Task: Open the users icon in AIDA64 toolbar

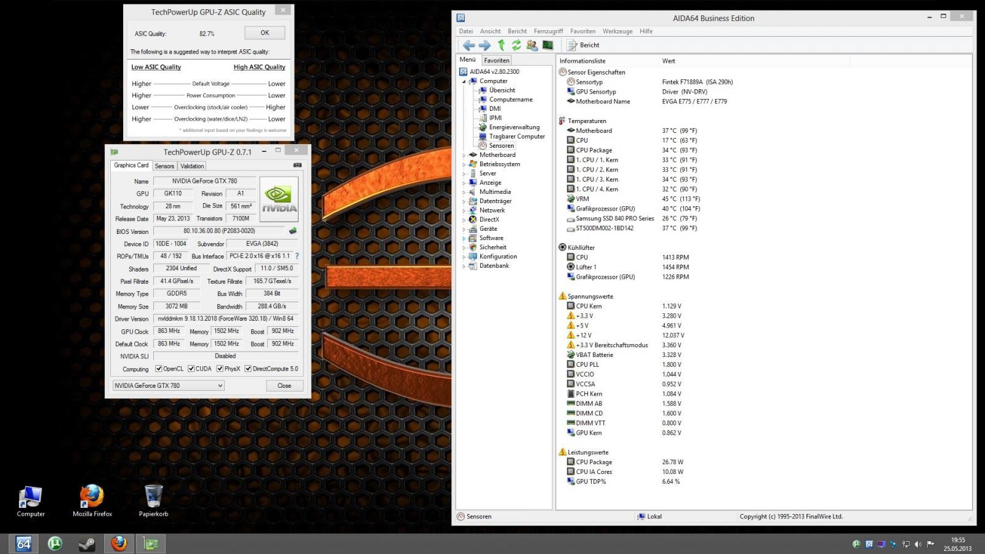Action: pos(532,45)
